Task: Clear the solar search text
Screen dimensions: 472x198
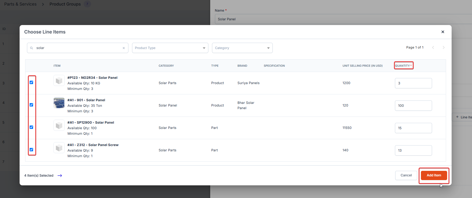Action: click(x=124, y=48)
